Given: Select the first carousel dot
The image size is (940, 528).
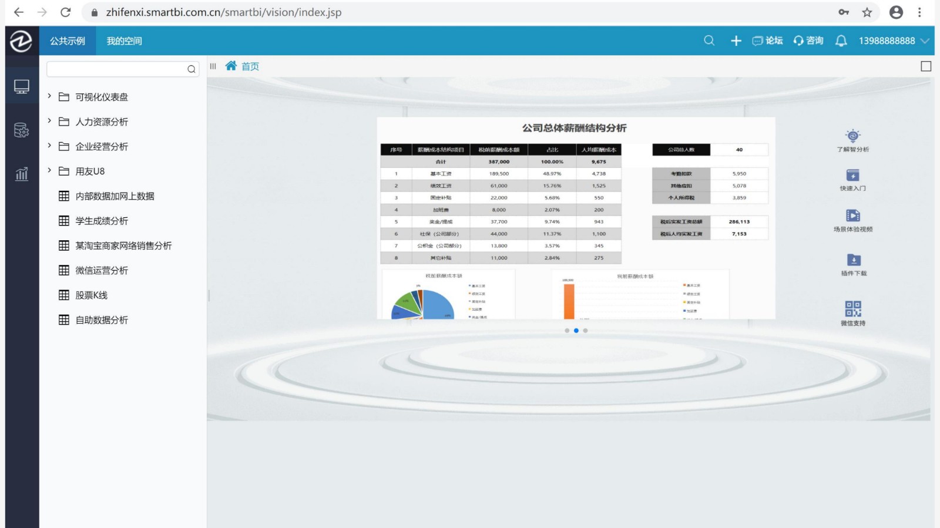Looking at the screenshot, I should point(567,331).
